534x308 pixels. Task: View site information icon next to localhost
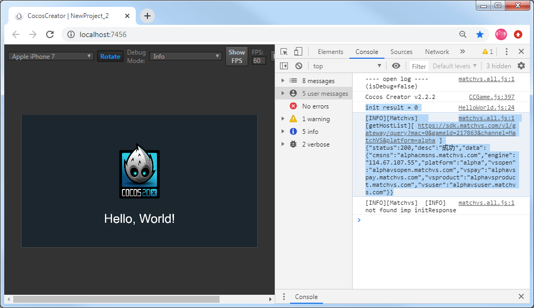[x=71, y=34]
